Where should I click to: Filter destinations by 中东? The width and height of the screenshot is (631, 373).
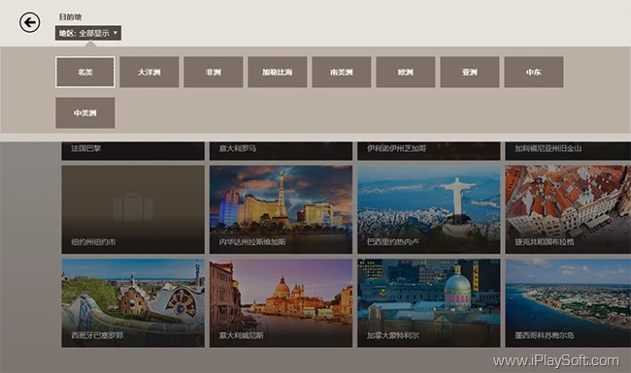click(x=534, y=73)
